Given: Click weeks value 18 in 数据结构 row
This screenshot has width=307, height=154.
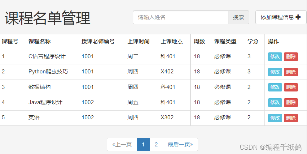Looking at the screenshot, I should [201, 87].
